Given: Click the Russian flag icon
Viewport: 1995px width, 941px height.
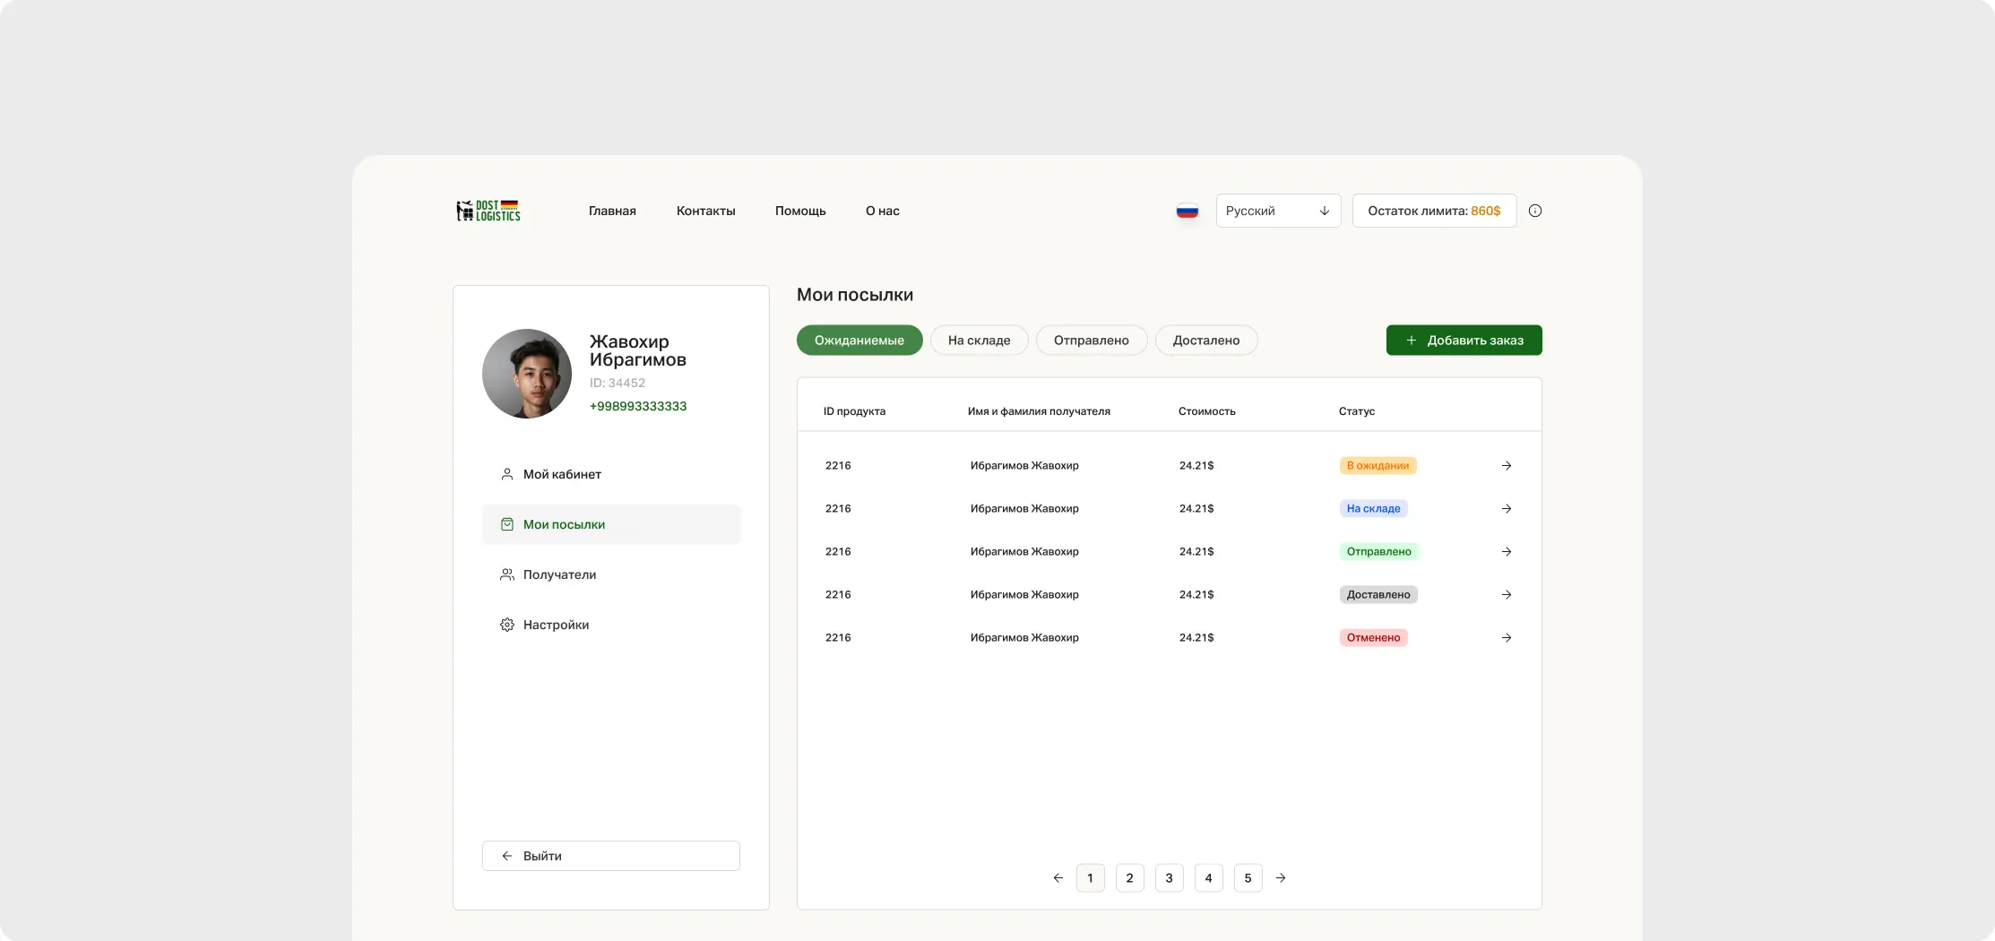Looking at the screenshot, I should coord(1187,212).
